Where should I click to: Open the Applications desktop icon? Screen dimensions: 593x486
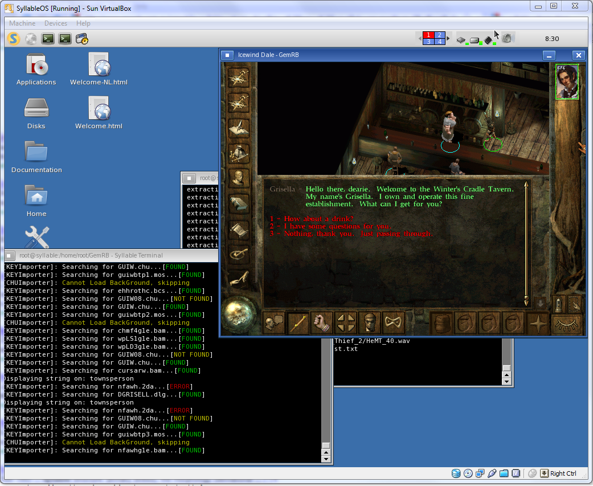pyautogui.click(x=36, y=69)
